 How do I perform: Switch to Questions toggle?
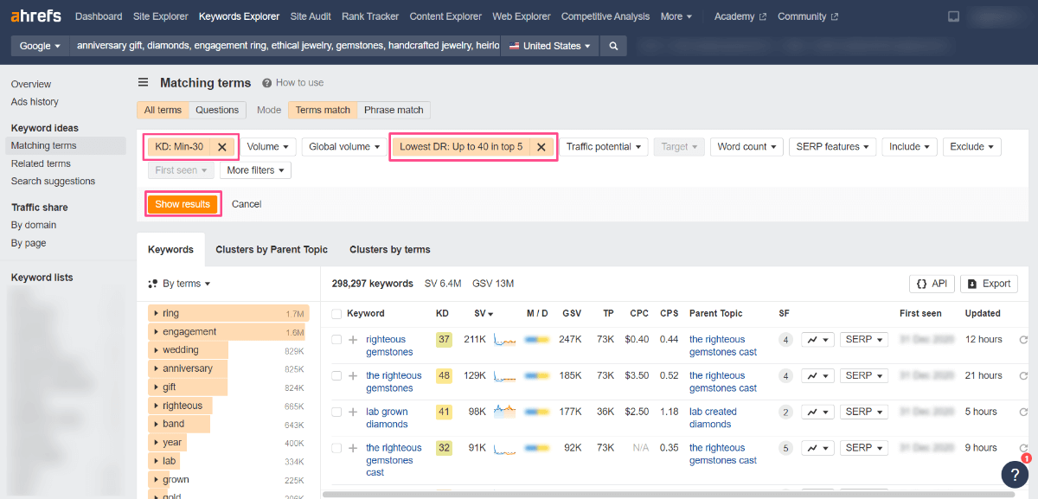217,110
